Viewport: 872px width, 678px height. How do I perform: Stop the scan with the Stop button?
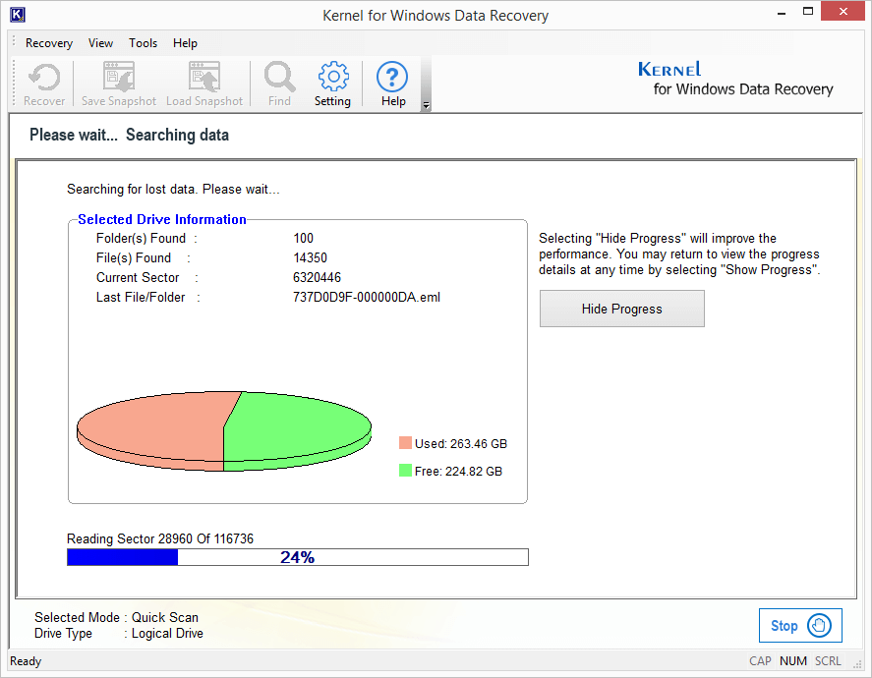(x=800, y=625)
